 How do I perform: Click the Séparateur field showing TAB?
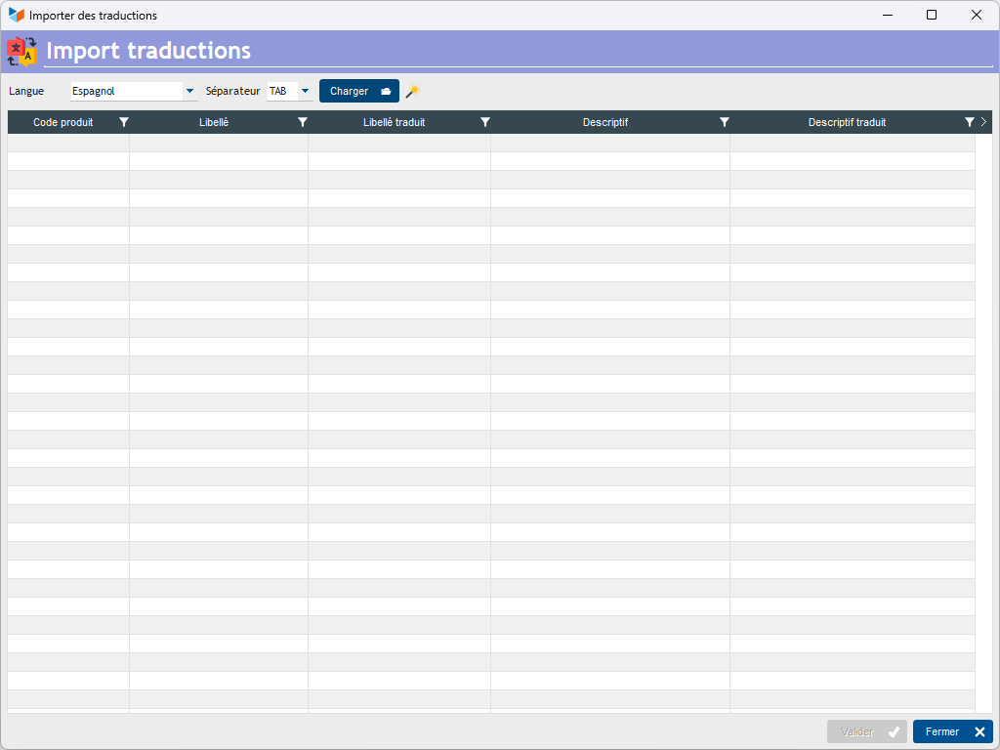(281, 91)
